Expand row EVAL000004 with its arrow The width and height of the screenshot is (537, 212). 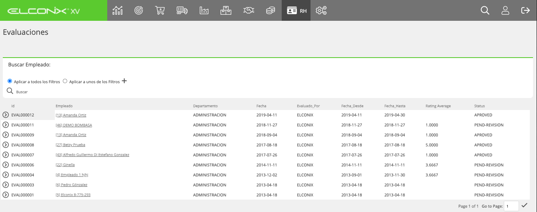tap(6, 175)
